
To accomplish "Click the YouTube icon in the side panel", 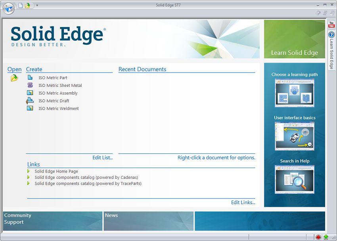I will click(x=331, y=24).
